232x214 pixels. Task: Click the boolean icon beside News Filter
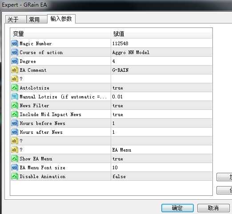15,105
